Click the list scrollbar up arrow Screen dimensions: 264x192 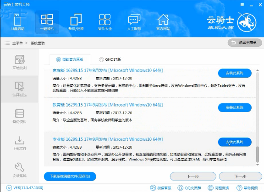pyautogui.click(x=258, y=70)
